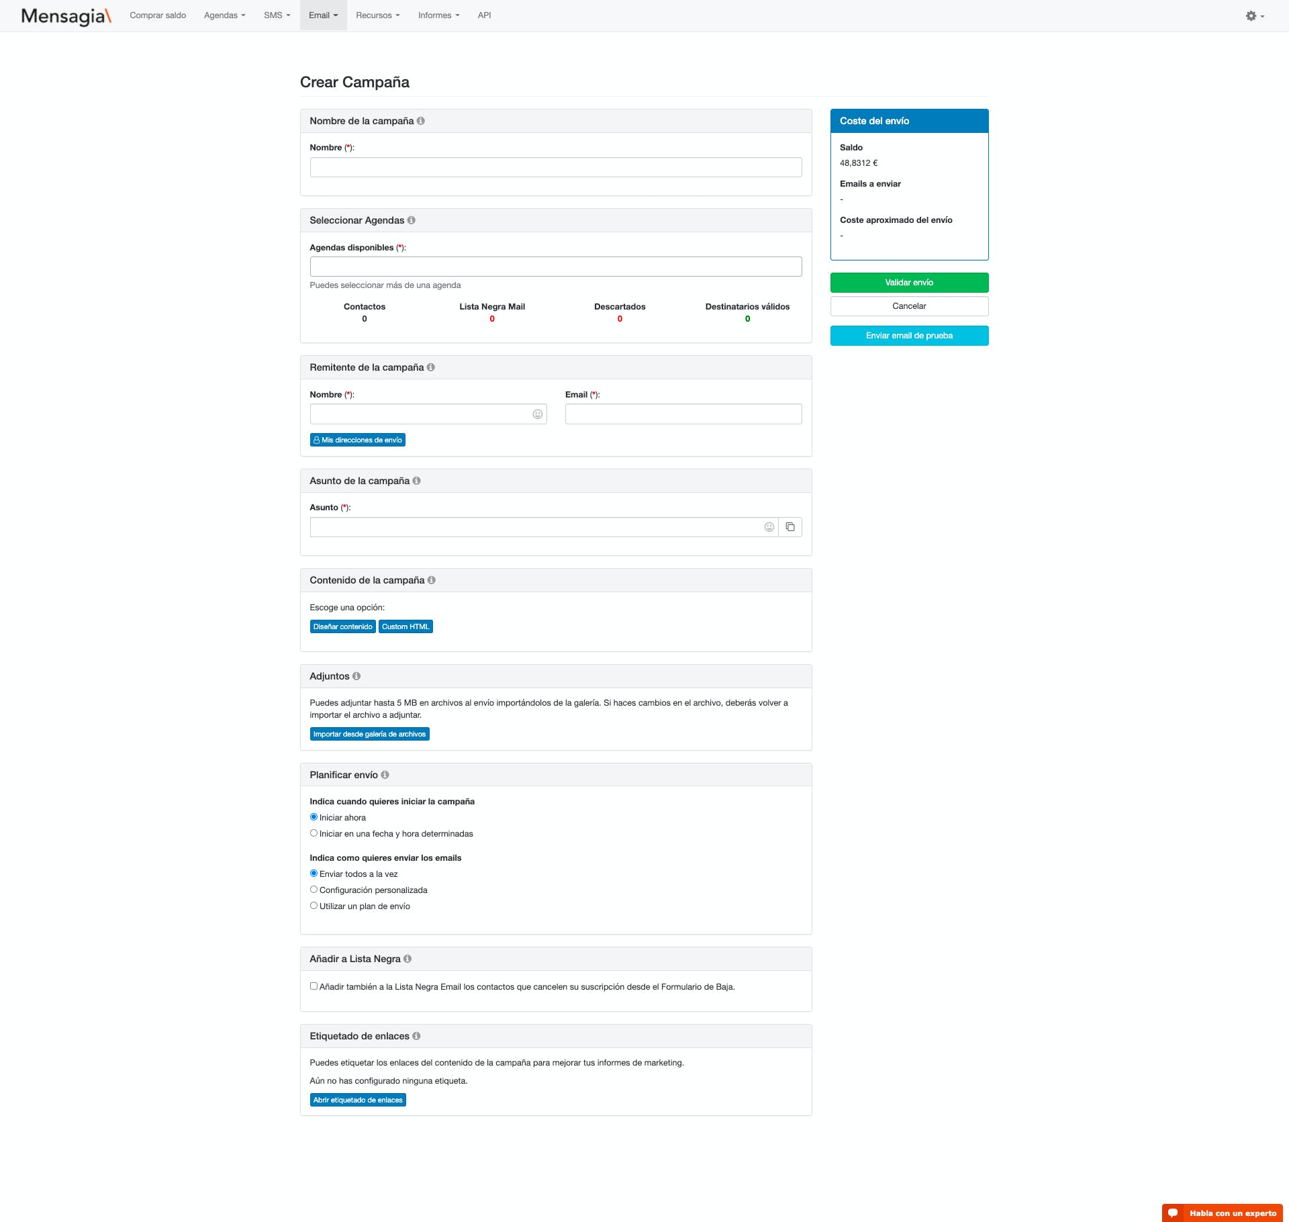Click Enviar email de prueba button
Image resolution: width=1289 pixels, height=1222 pixels.
909,336
